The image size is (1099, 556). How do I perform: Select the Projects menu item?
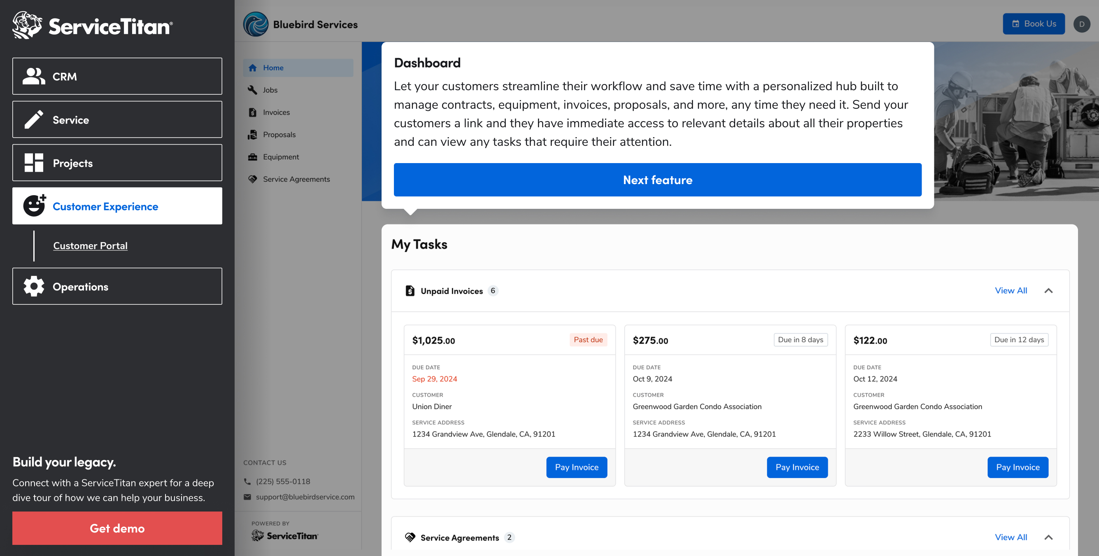[x=117, y=163]
